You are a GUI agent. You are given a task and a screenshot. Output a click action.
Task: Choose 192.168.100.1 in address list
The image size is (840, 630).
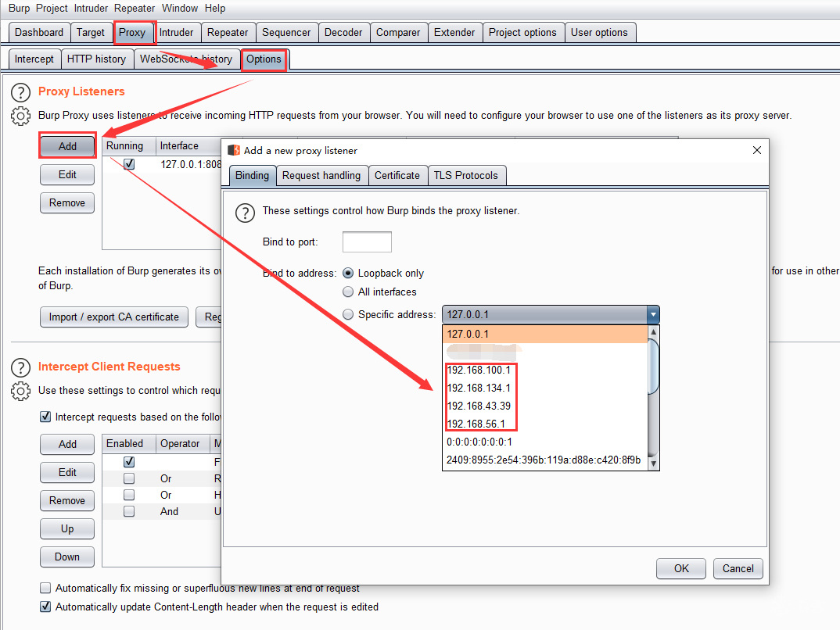(545, 370)
